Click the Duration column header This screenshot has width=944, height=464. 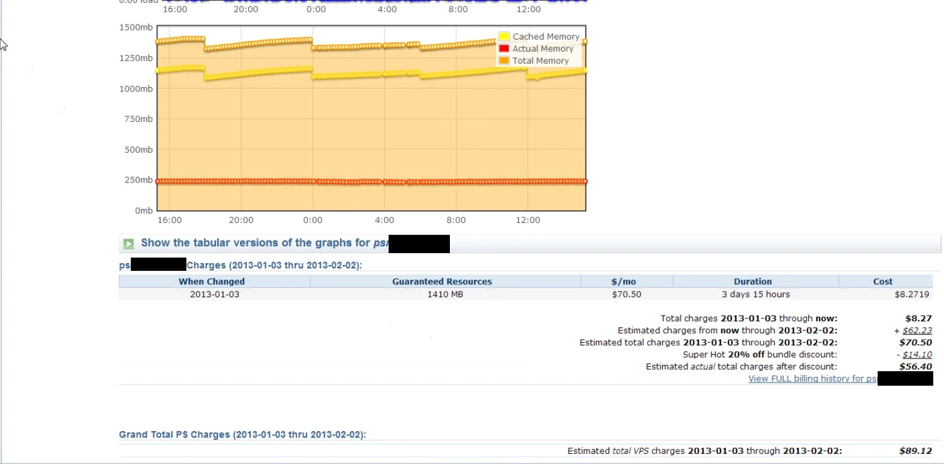(x=753, y=282)
